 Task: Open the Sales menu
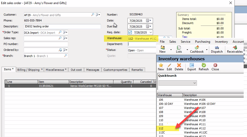click(x=172, y=42)
